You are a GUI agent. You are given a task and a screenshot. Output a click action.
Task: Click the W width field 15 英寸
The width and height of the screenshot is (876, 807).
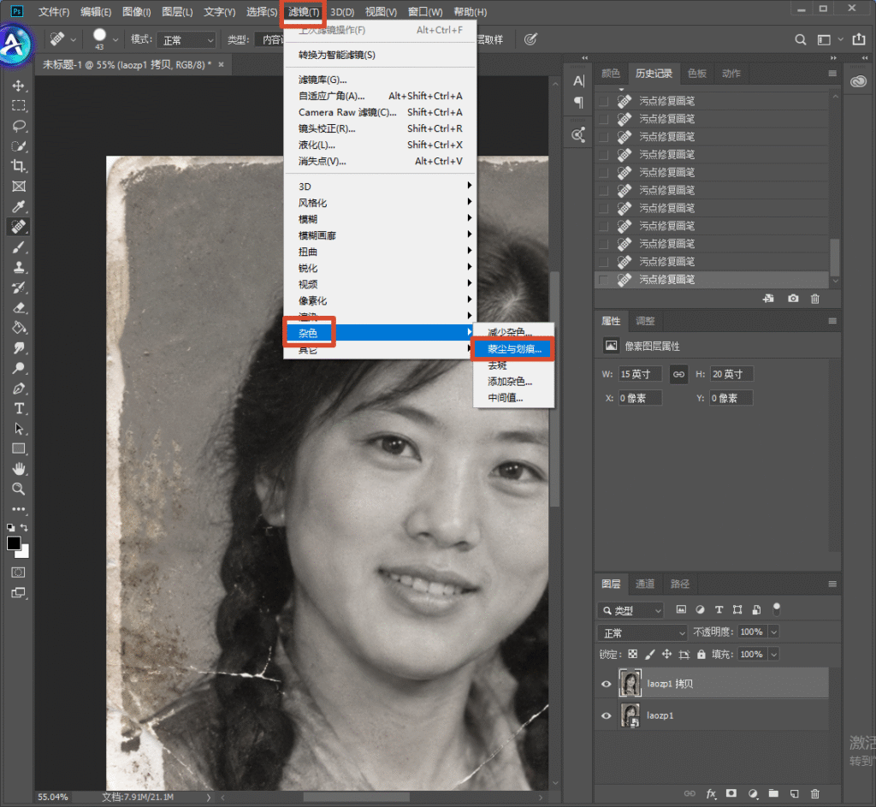click(640, 374)
